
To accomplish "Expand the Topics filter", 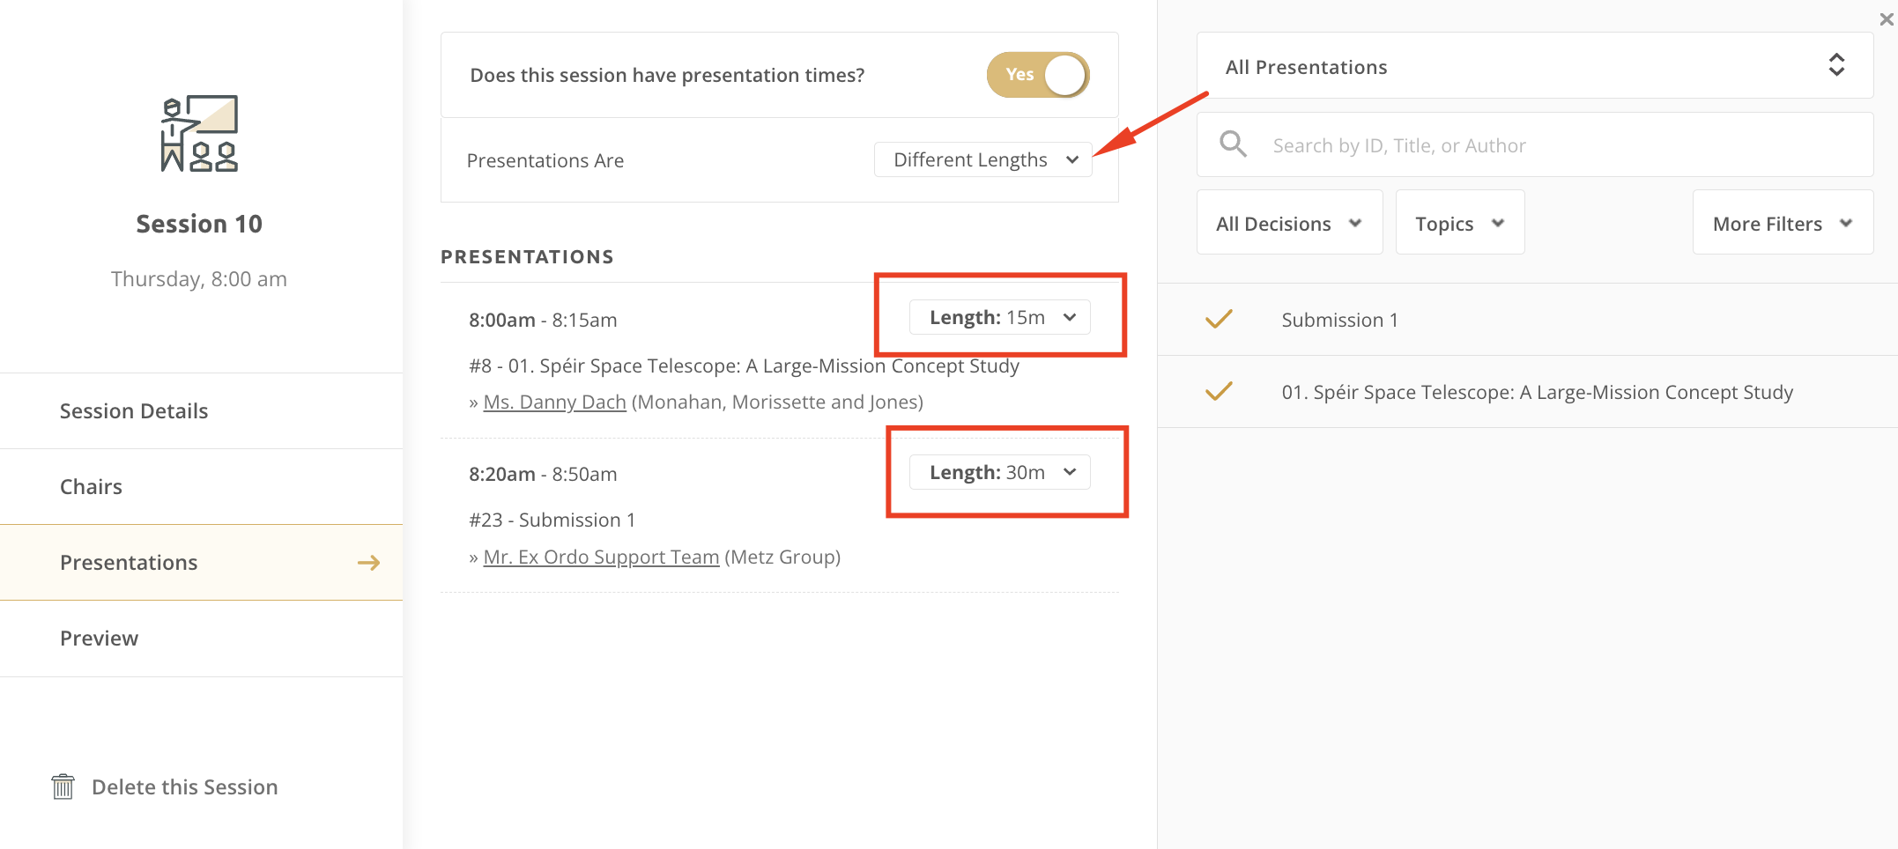I will [x=1460, y=223].
